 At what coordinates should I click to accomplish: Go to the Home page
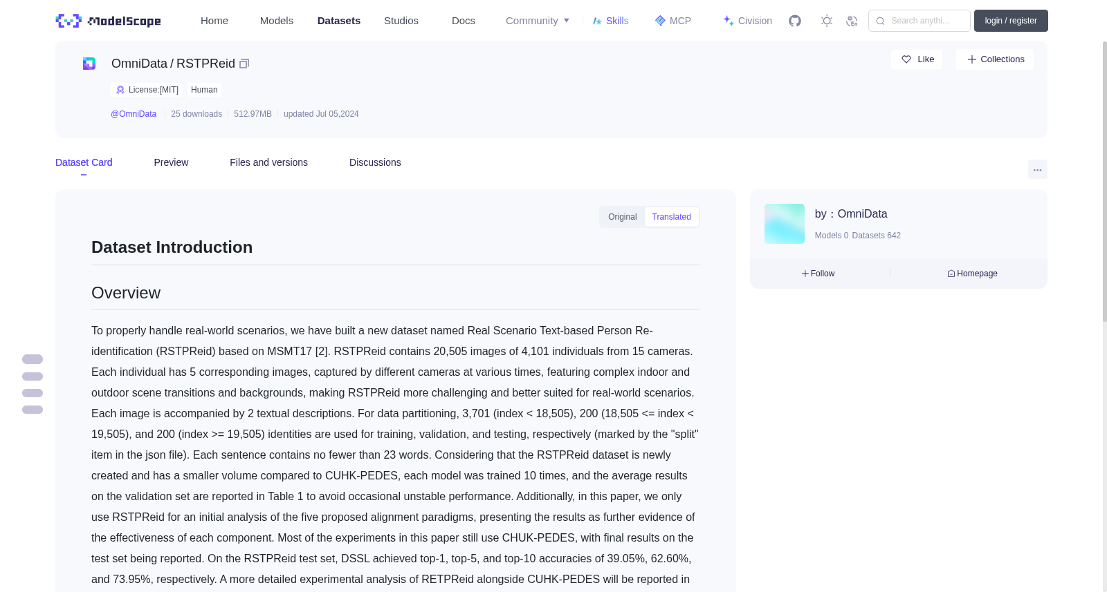(214, 21)
